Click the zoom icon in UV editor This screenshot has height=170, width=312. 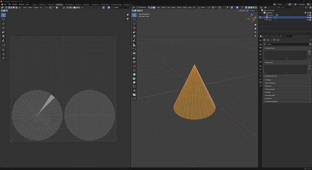pyautogui.click(x=128, y=15)
